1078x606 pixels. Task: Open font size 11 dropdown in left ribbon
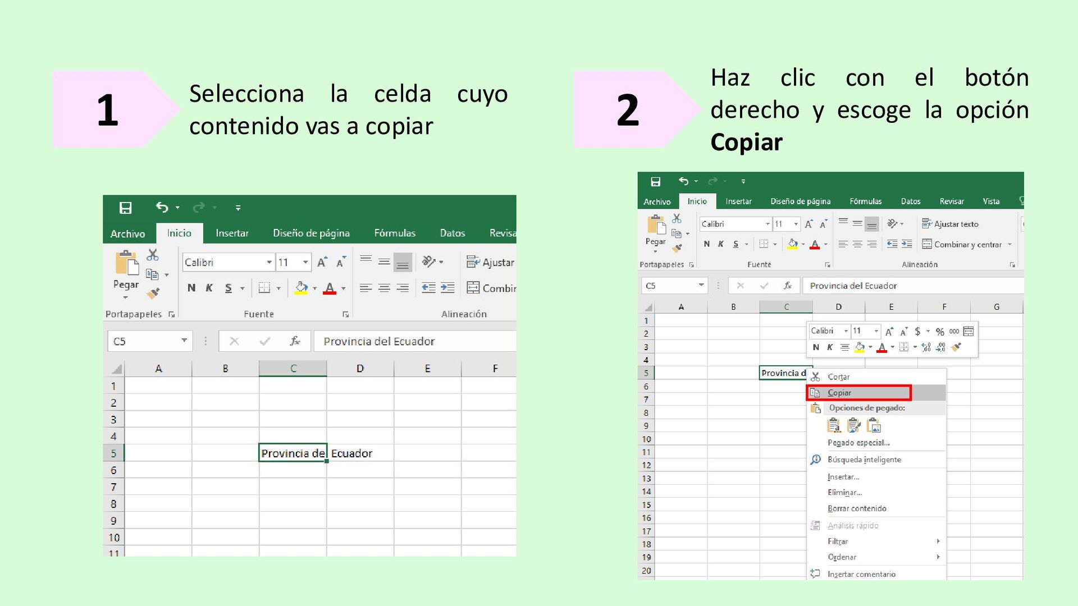click(305, 262)
